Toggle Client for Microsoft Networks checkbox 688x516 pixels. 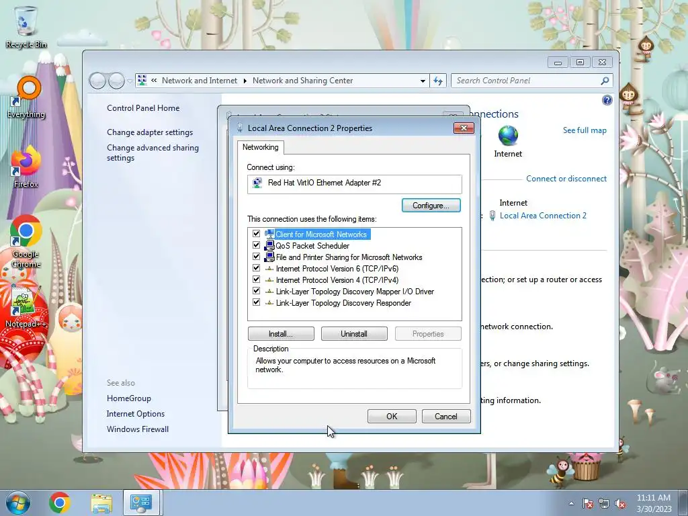[256, 234]
